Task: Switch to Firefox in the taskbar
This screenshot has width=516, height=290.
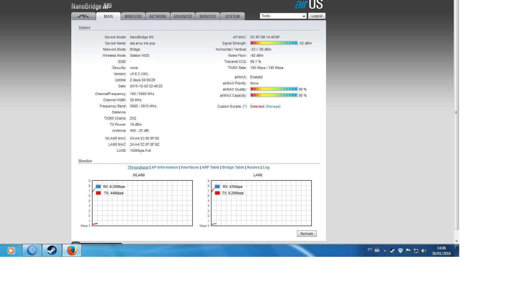Action: pos(72,250)
